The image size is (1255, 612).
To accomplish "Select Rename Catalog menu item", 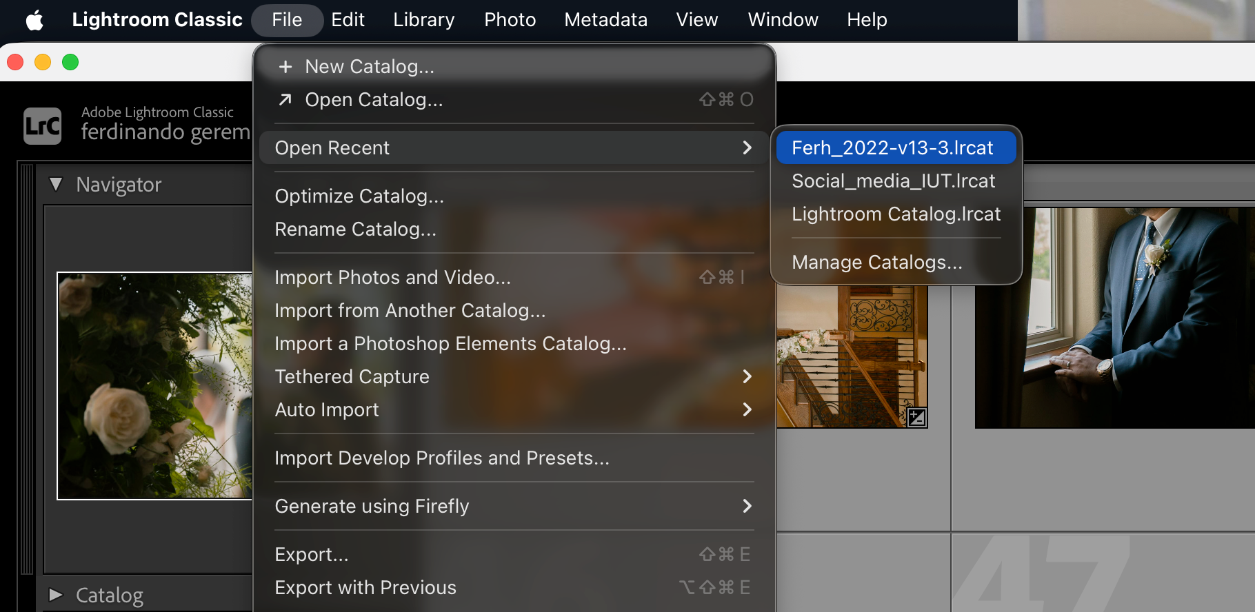I will pos(514,229).
